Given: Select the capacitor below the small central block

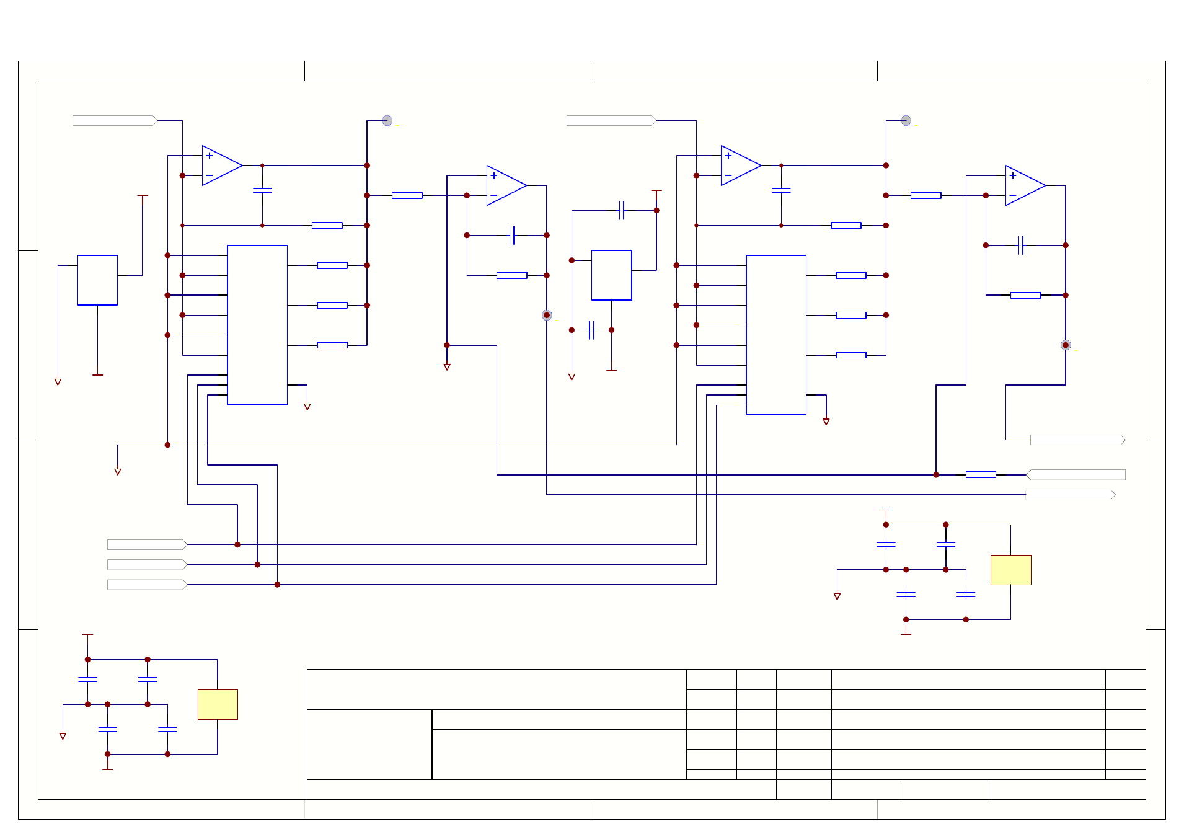Looking at the screenshot, I should 592,330.
